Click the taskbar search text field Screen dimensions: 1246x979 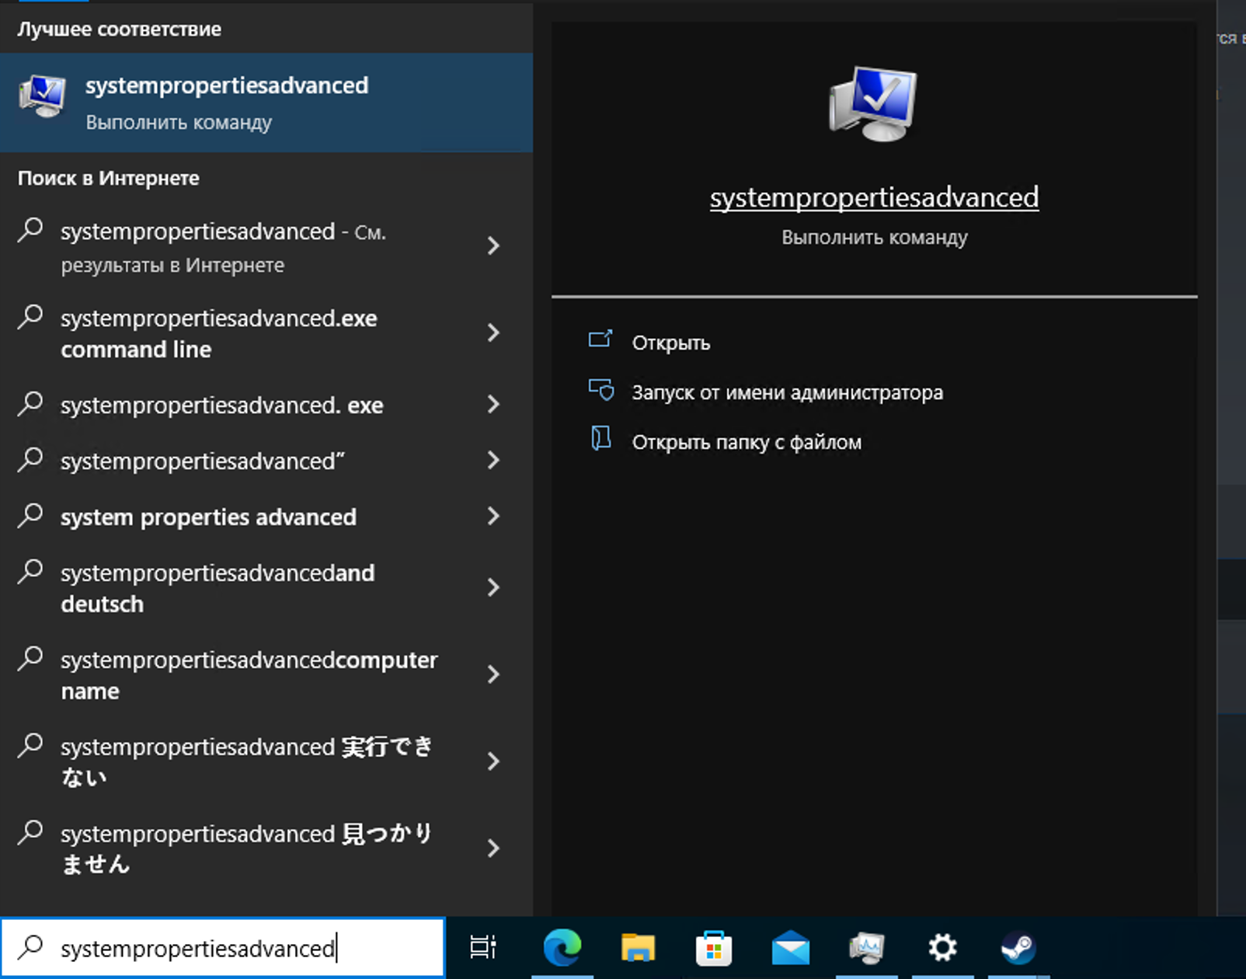tap(223, 948)
